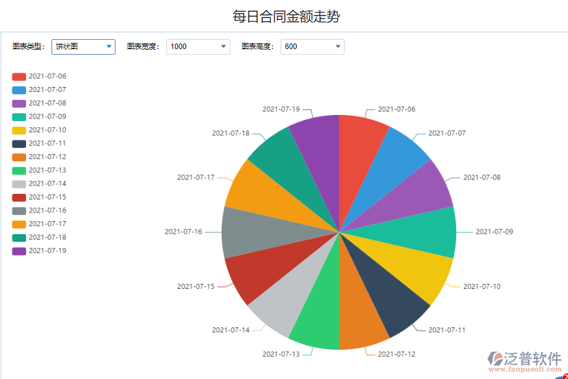This screenshot has height=379, width=568.
Task: Click the gray 2021-07-14 legend swatch
Action: click(19, 183)
